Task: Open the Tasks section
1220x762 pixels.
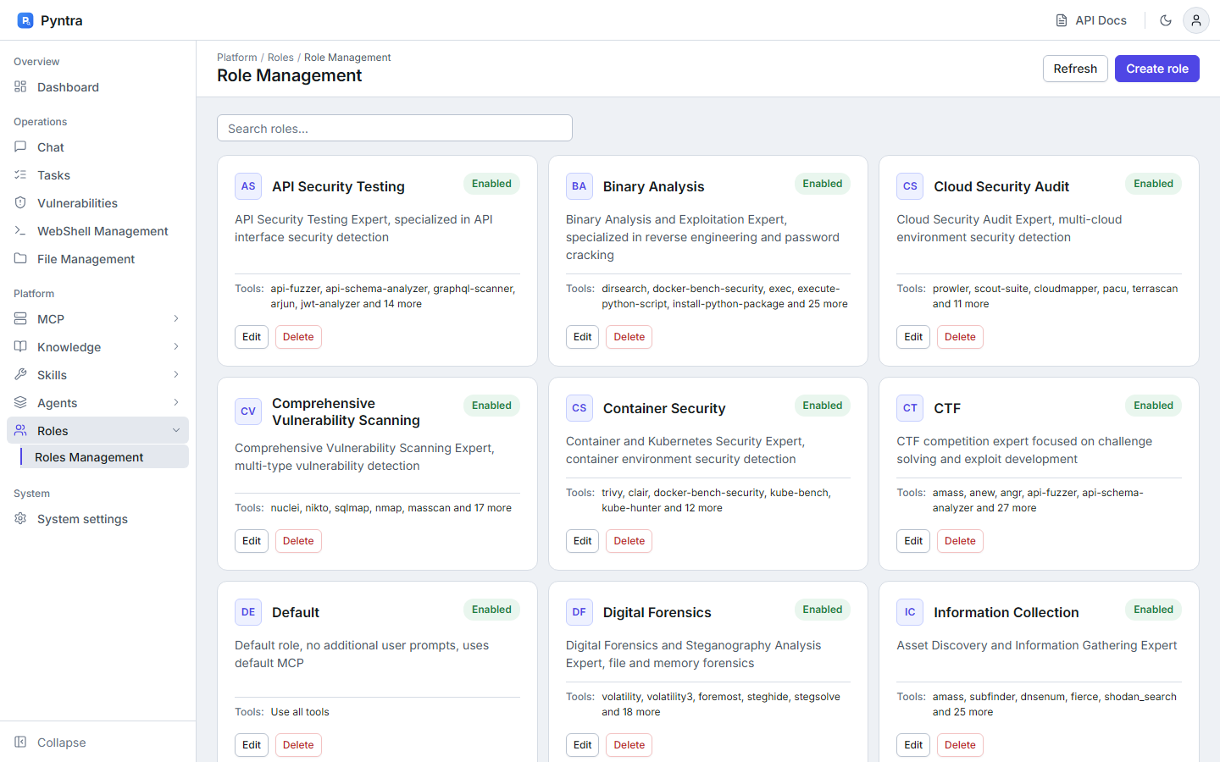Action: [97, 175]
